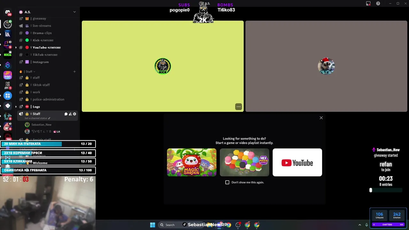The image size is (409, 230).
Task: Open the white dice server icon
Action: pos(8,106)
